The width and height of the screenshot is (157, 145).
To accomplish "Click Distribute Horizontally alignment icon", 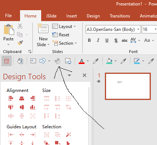I will point(11,116).
